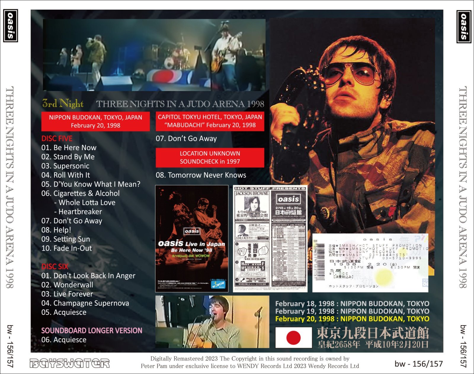The height and width of the screenshot is (374, 474).
Task: Select the concert ticket stub image
Action: [x=370, y=263]
